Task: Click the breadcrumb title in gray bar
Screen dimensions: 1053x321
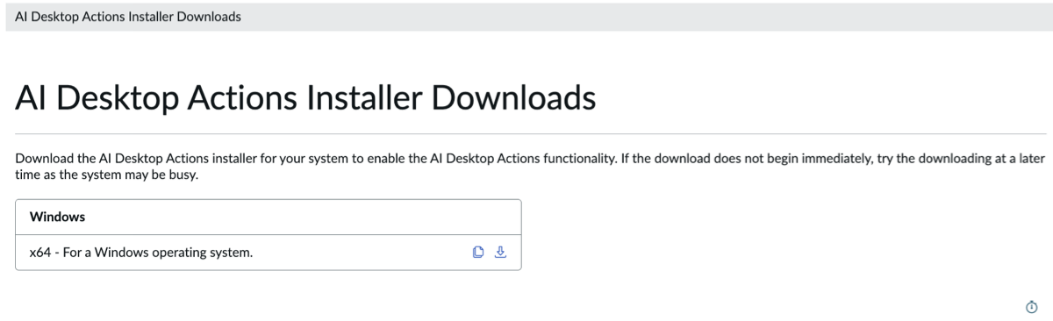Action: coord(128,17)
